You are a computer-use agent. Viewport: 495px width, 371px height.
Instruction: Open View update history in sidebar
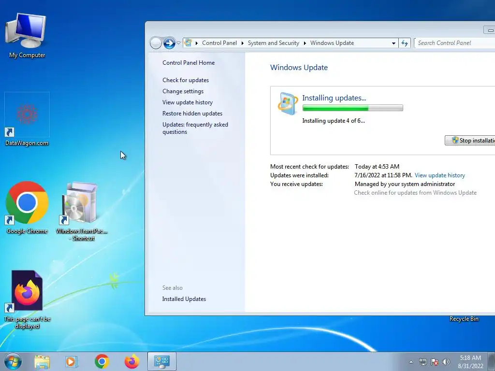188,102
